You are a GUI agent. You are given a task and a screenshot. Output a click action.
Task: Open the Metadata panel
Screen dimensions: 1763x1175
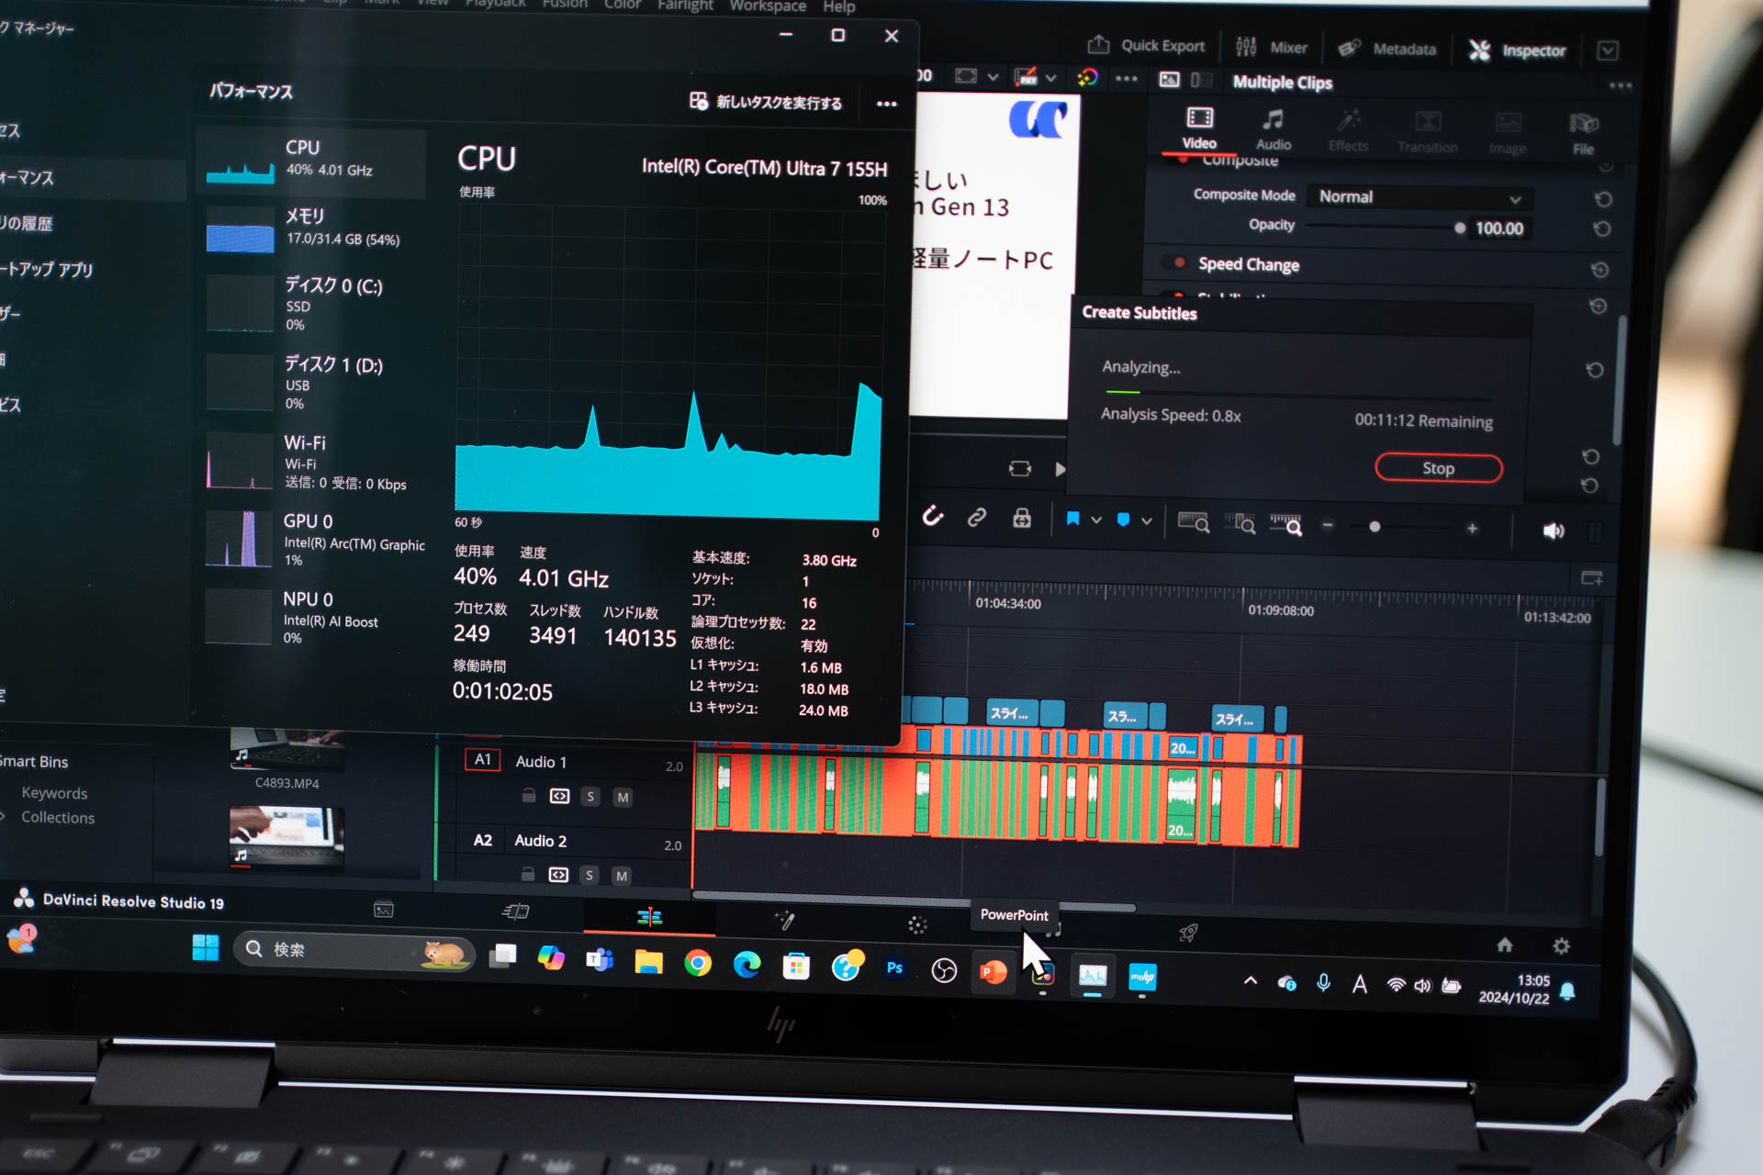pyautogui.click(x=1387, y=49)
